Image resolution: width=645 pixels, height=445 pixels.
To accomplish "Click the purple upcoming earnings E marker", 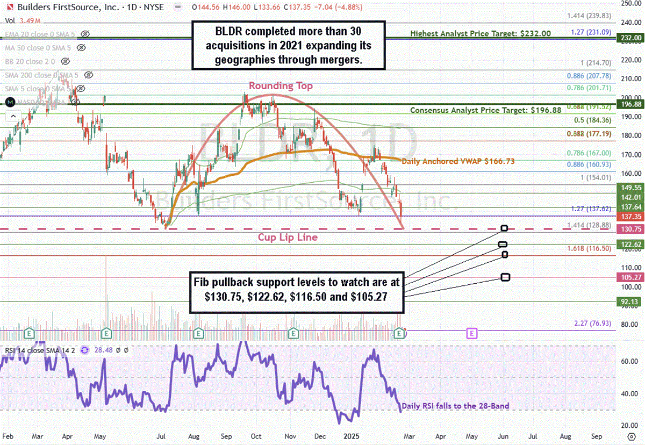I will [x=472, y=334].
